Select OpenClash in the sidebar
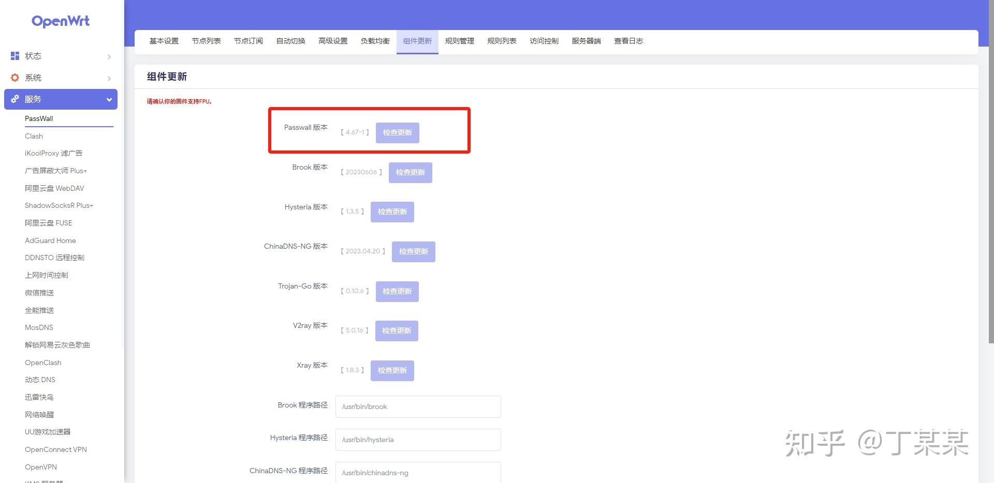Image resolution: width=994 pixels, height=483 pixels. click(x=43, y=363)
